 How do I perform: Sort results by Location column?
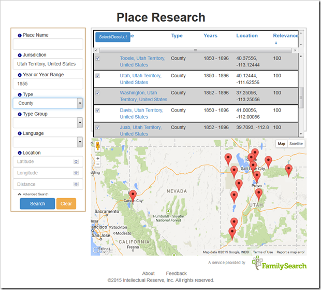point(247,36)
